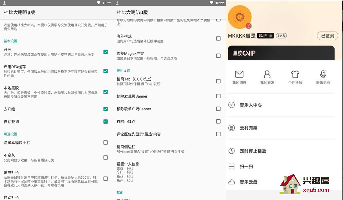Tap the 云村有票 ticket icon
This screenshot has width=343, height=200.
click(x=232, y=128)
